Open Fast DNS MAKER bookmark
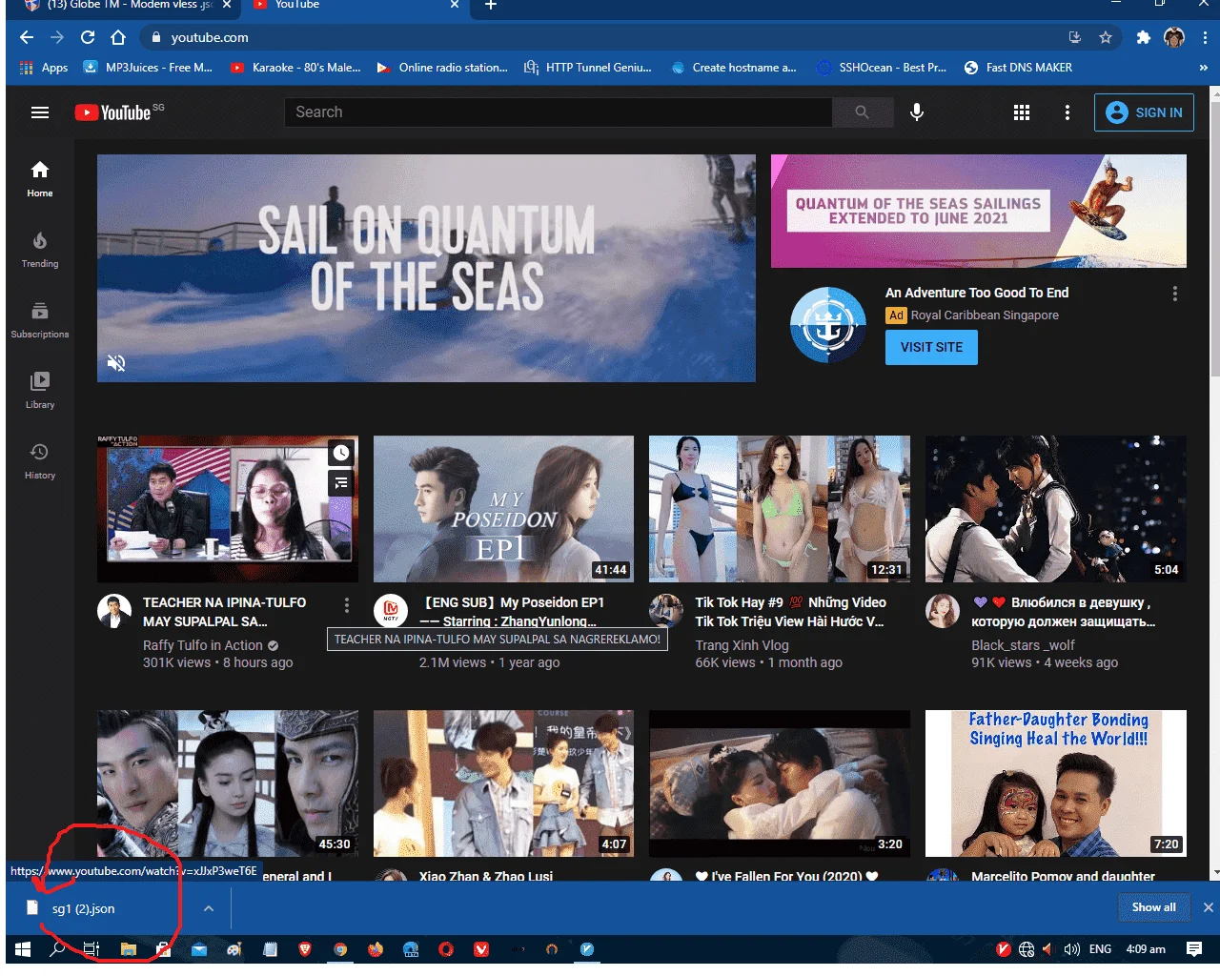1220x976 pixels. pyautogui.click(x=1018, y=68)
